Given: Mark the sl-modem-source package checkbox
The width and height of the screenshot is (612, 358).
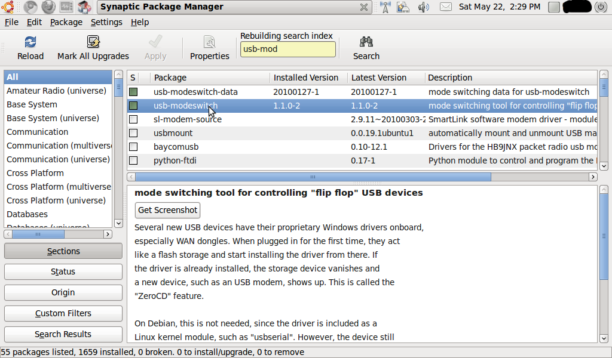Looking at the screenshot, I should tap(133, 119).
